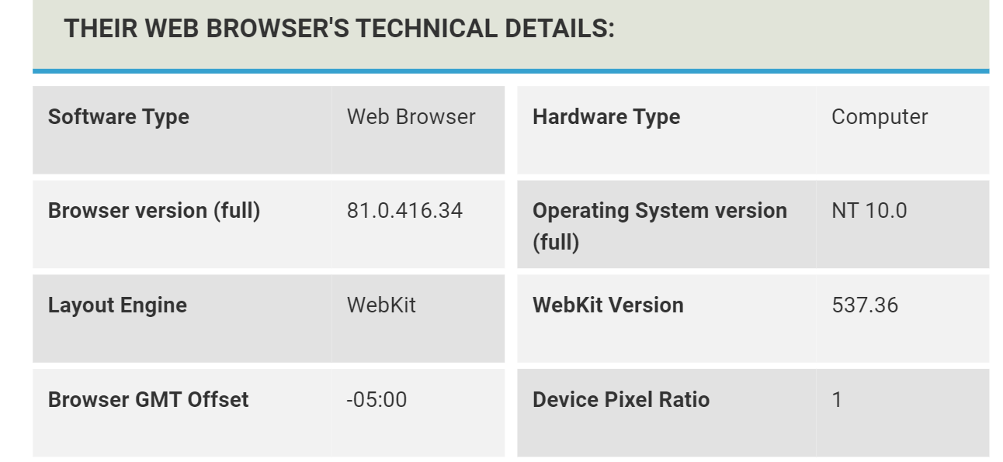The image size is (1003, 462).
Task: Select the Software Type label
Action: 119,117
